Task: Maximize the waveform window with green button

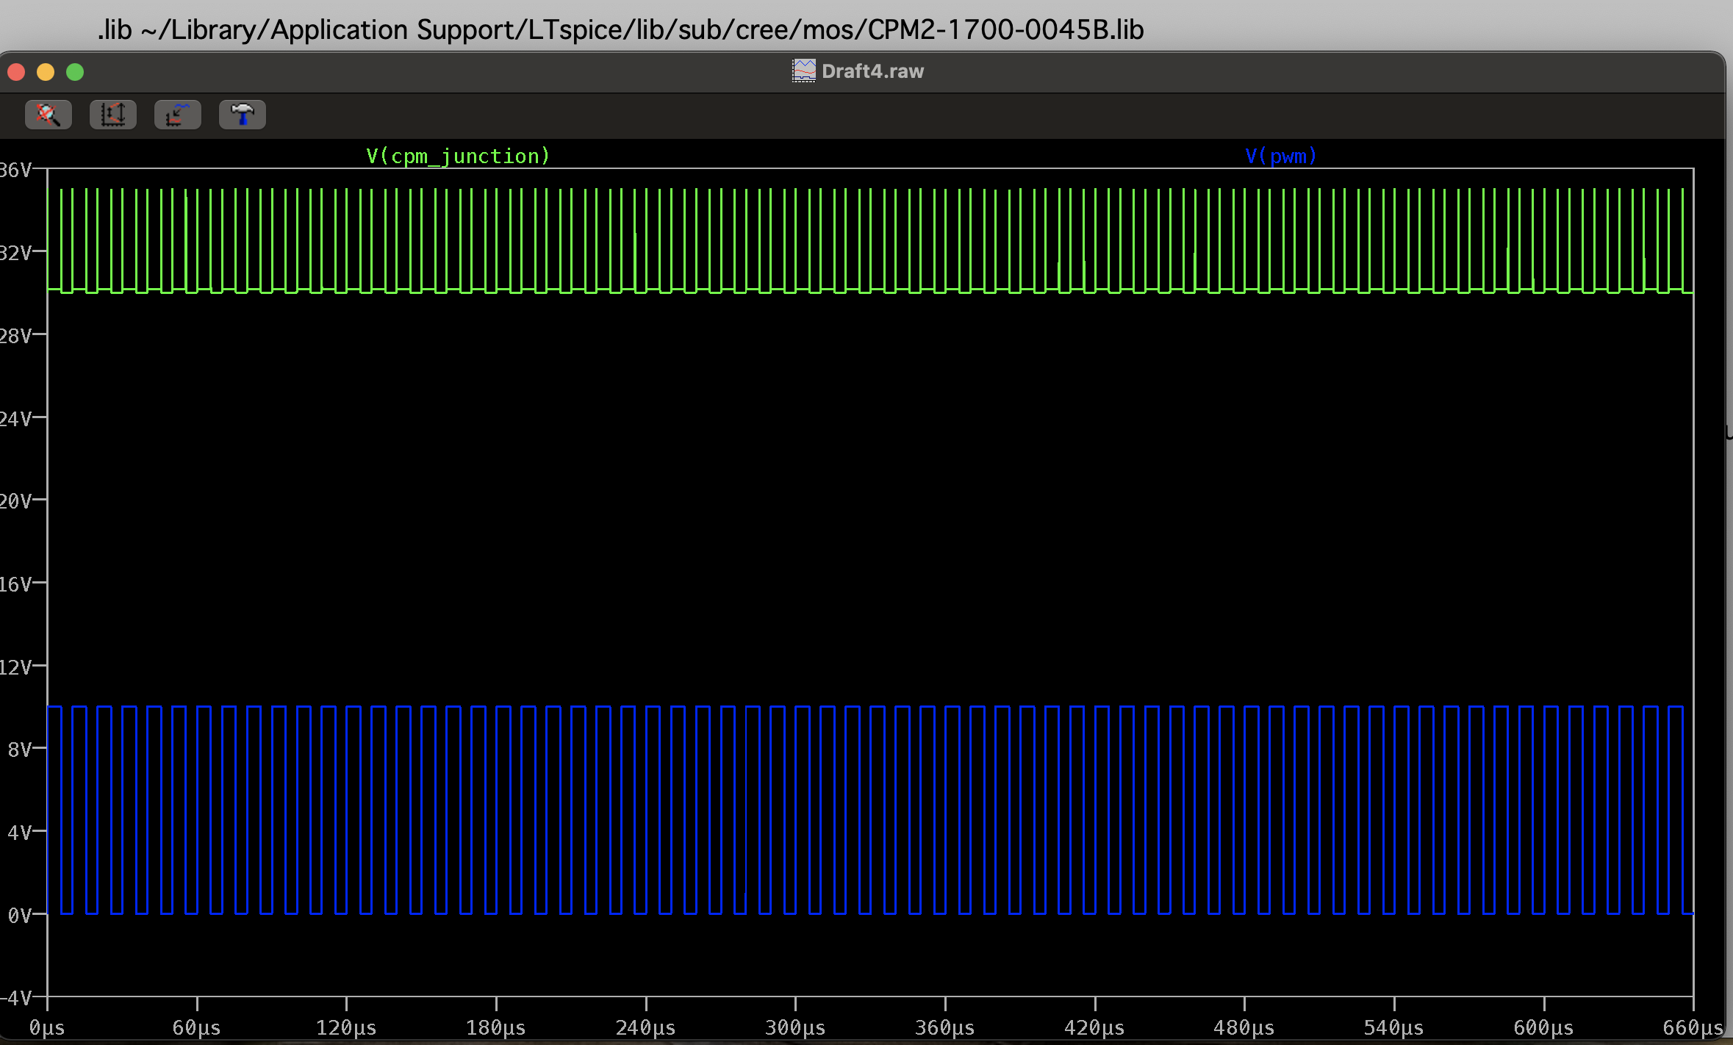Action: 75,72
